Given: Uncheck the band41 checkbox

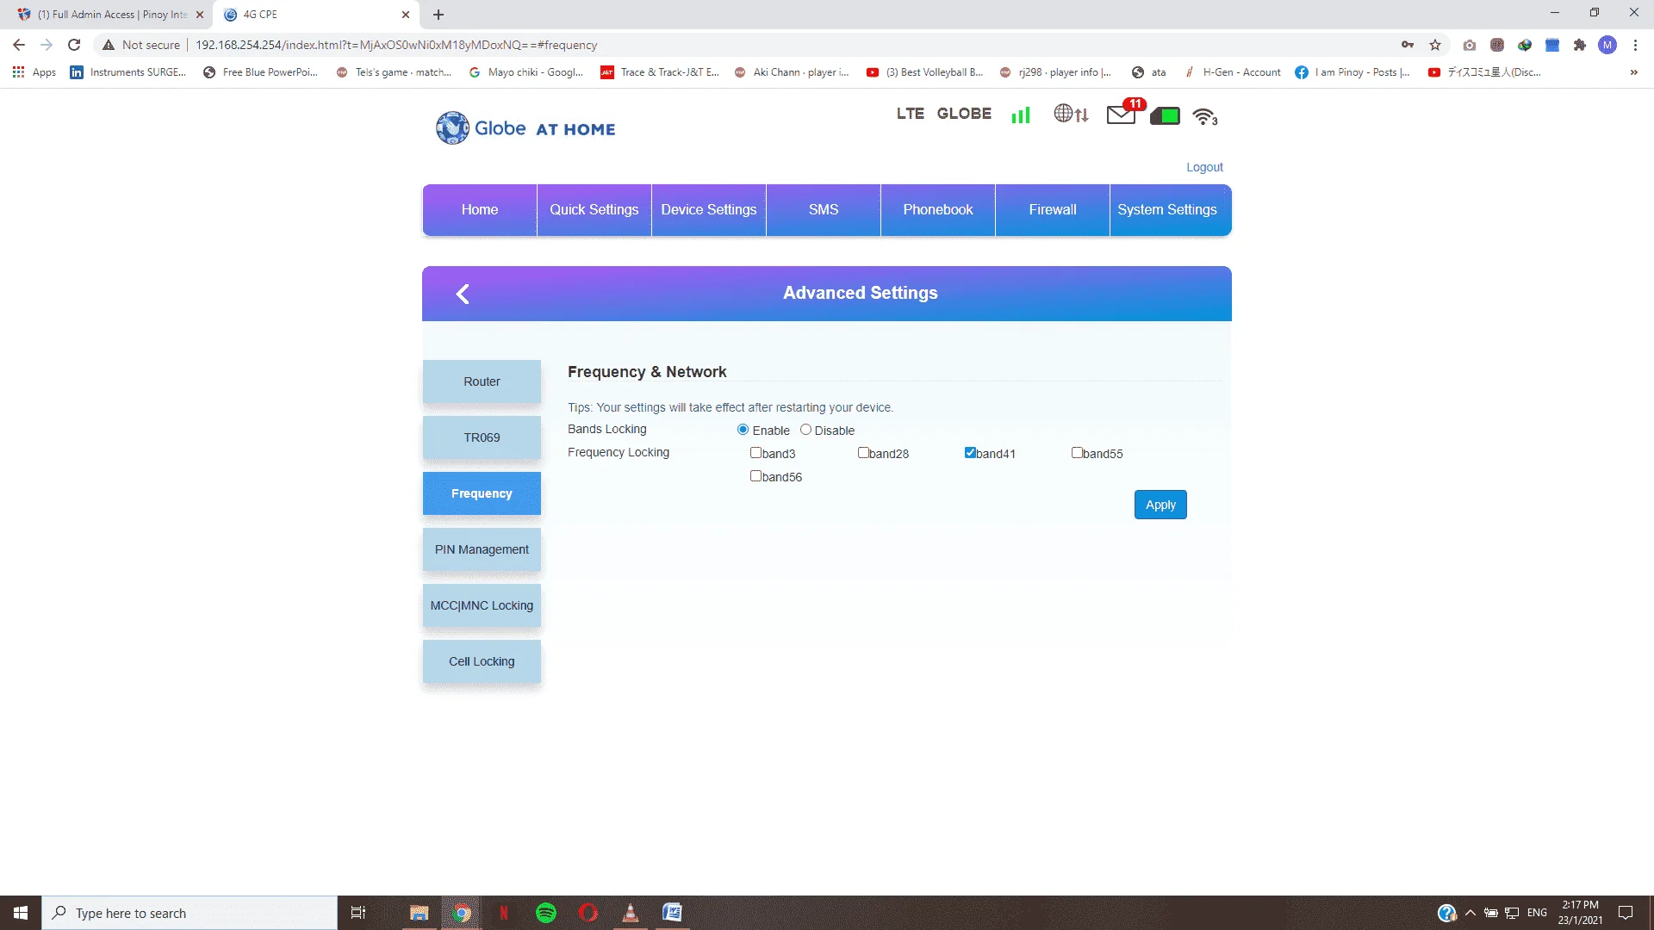Looking at the screenshot, I should tap(970, 453).
